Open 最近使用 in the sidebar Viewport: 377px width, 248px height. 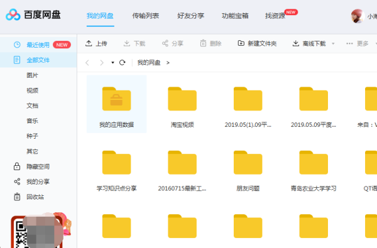(x=38, y=45)
